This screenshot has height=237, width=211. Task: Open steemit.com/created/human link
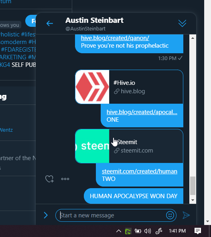pyautogui.click(x=140, y=171)
